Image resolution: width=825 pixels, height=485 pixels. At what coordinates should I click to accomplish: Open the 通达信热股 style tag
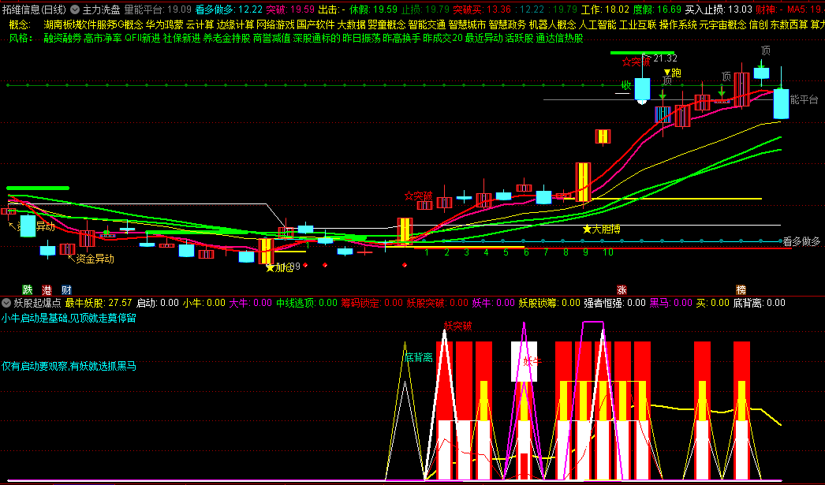[559, 39]
